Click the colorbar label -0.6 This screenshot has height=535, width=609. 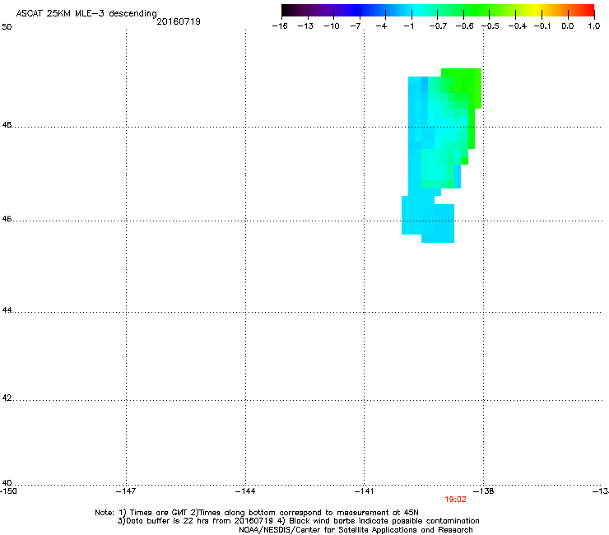click(464, 26)
